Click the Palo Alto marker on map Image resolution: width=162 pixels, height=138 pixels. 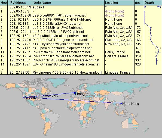[23, 97]
